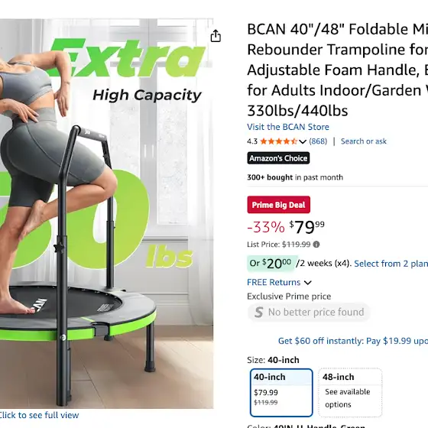This screenshot has height=428, width=428.
Task: Click the FREE Returns link text
Action: 274,282
